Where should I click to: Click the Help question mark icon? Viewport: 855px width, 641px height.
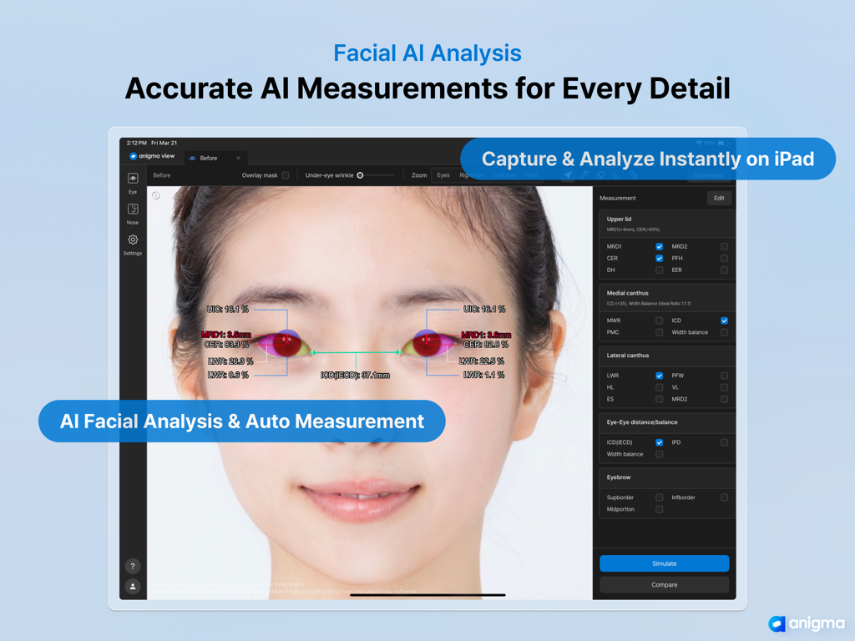click(133, 565)
